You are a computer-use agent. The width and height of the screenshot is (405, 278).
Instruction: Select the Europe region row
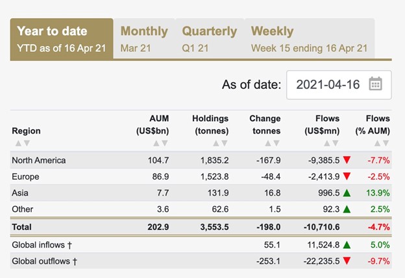click(26, 176)
